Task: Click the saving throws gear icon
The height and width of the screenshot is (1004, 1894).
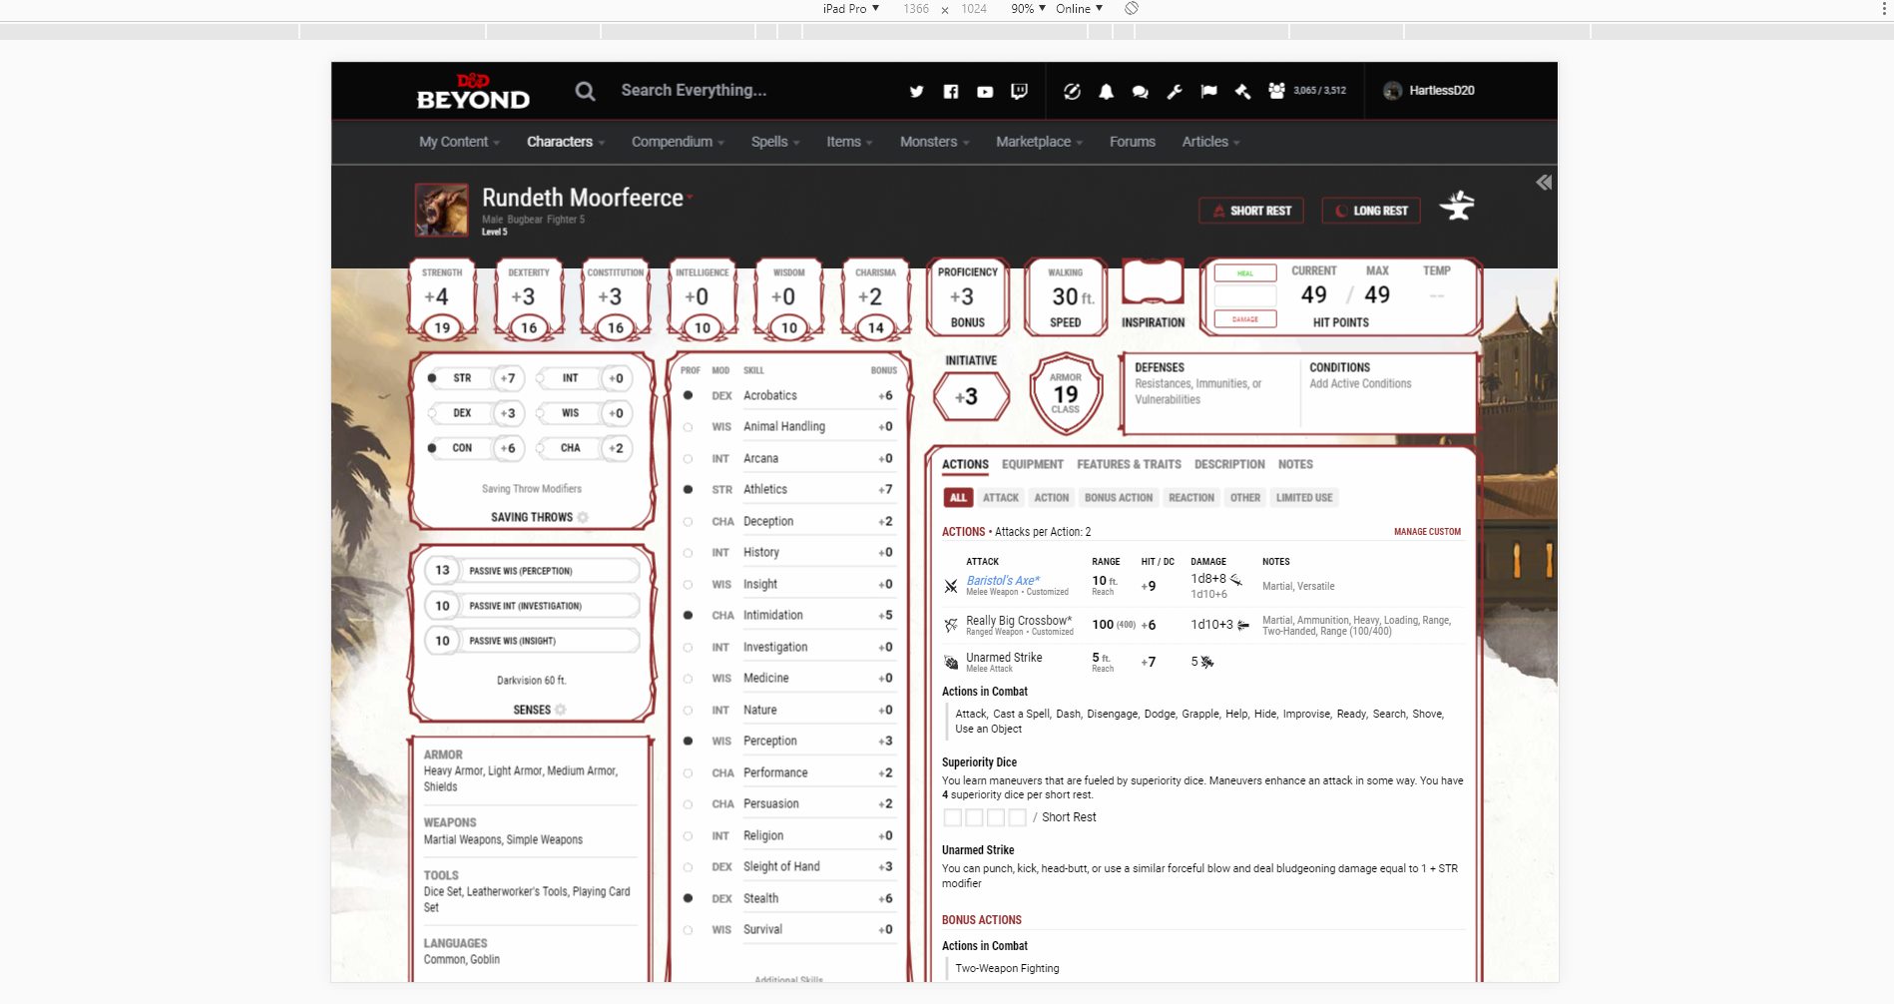Action: (x=583, y=517)
